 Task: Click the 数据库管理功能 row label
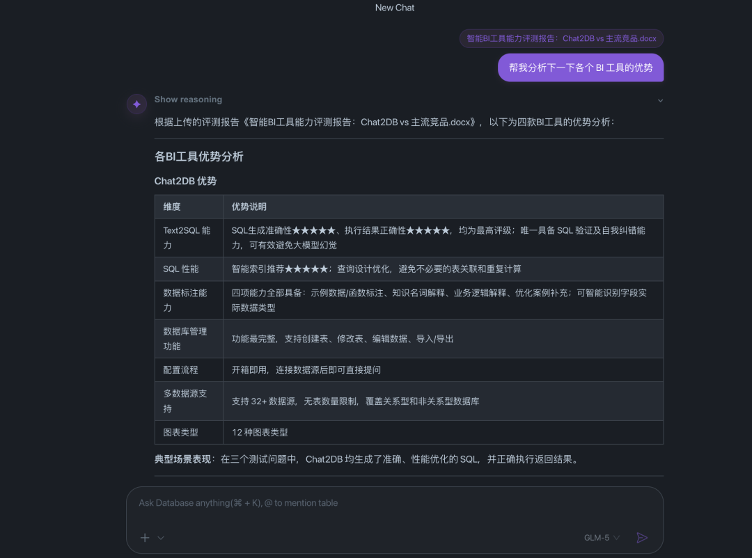pyautogui.click(x=189, y=338)
